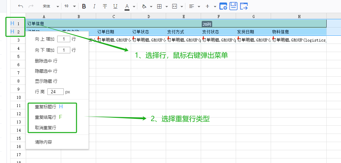
Task: Expand the merge cells options arrow
Action: 181,7
